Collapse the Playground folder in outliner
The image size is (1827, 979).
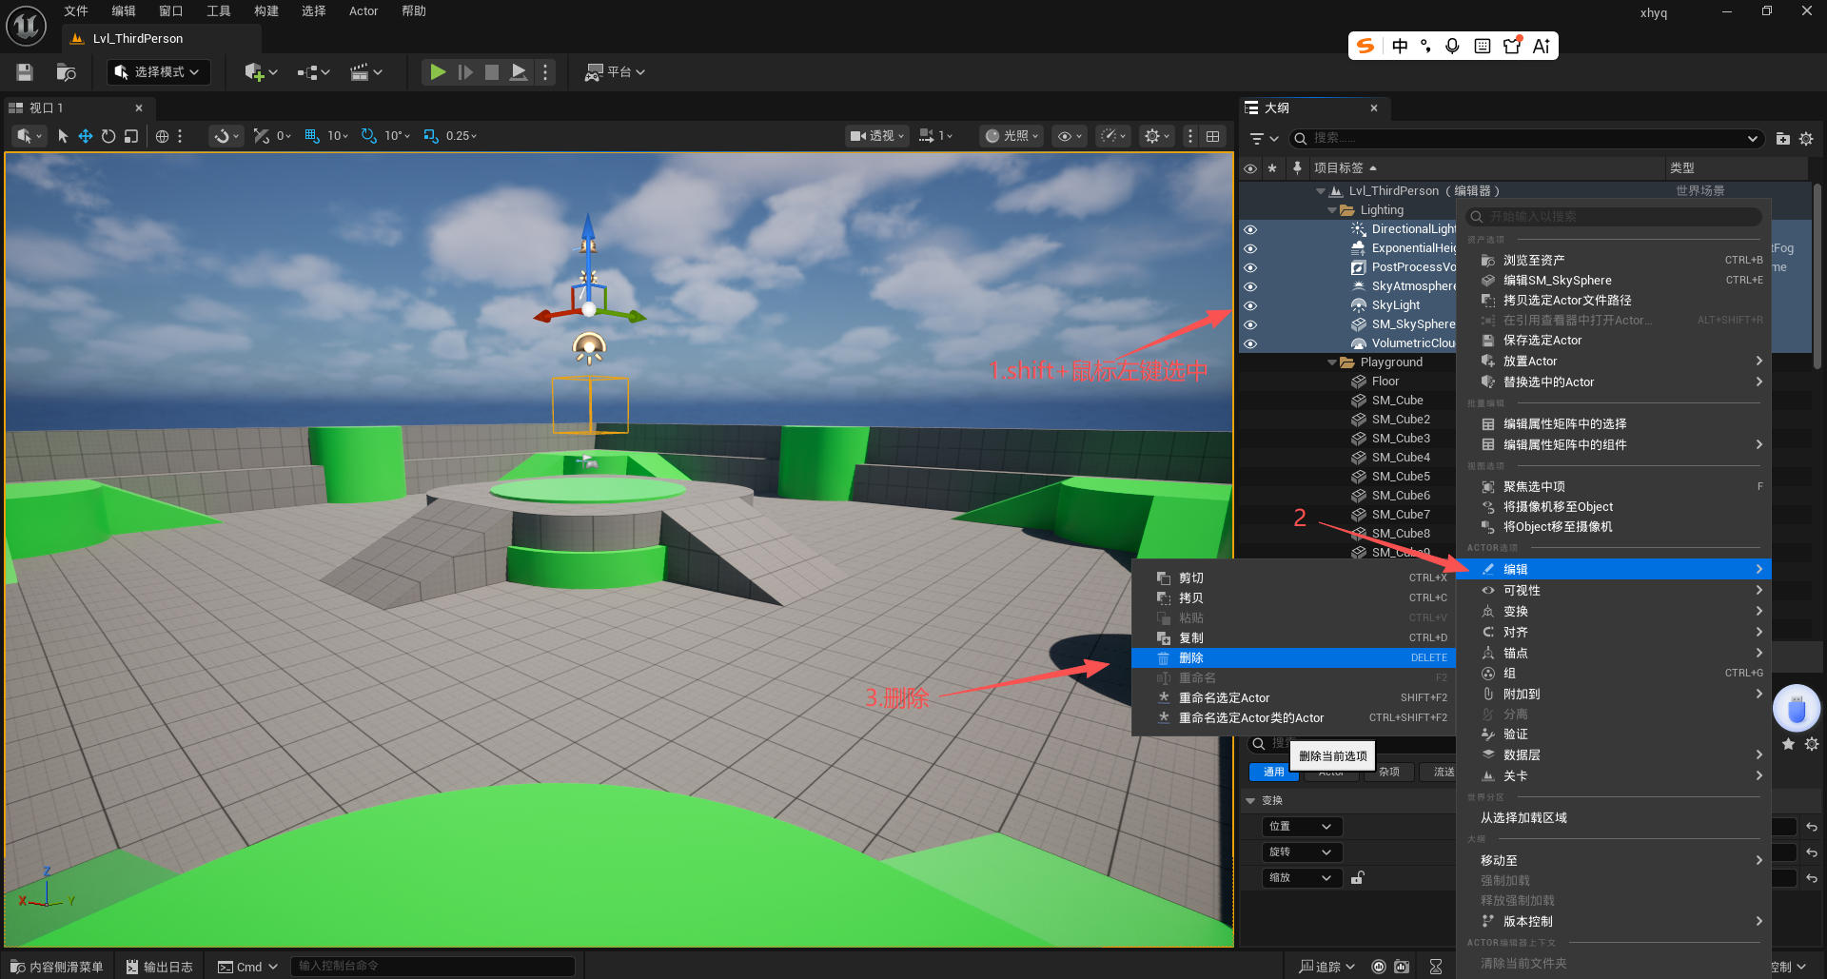point(1332,362)
